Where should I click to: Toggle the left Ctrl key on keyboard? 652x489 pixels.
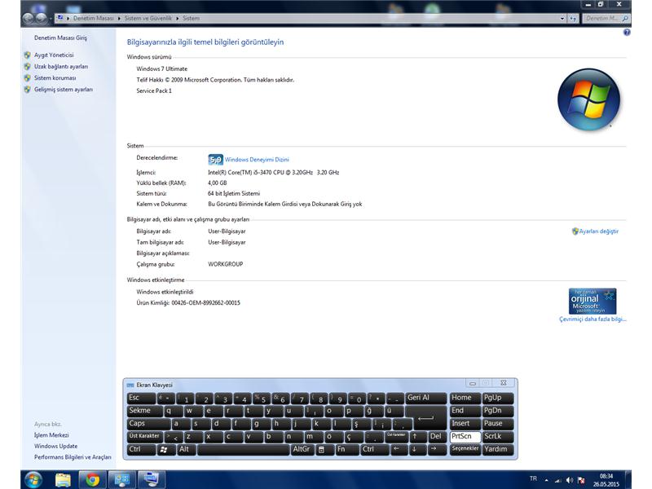click(141, 450)
